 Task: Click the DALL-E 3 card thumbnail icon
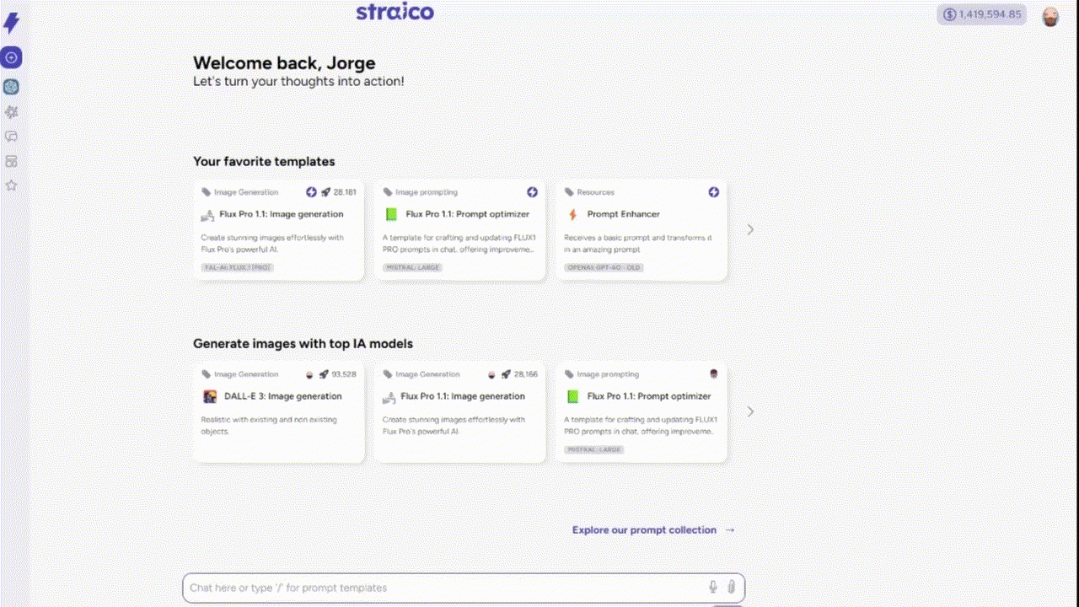point(210,396)
